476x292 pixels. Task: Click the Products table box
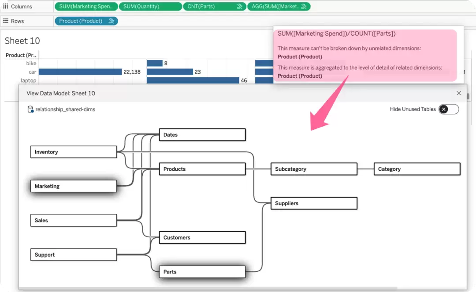pyautogui.click(x=202, y=169)
